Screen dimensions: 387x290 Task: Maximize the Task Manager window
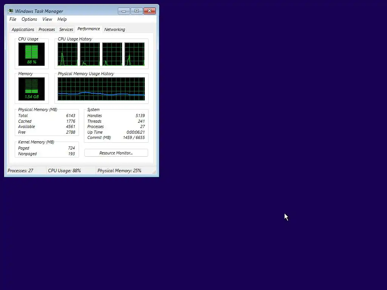(137, 11)
